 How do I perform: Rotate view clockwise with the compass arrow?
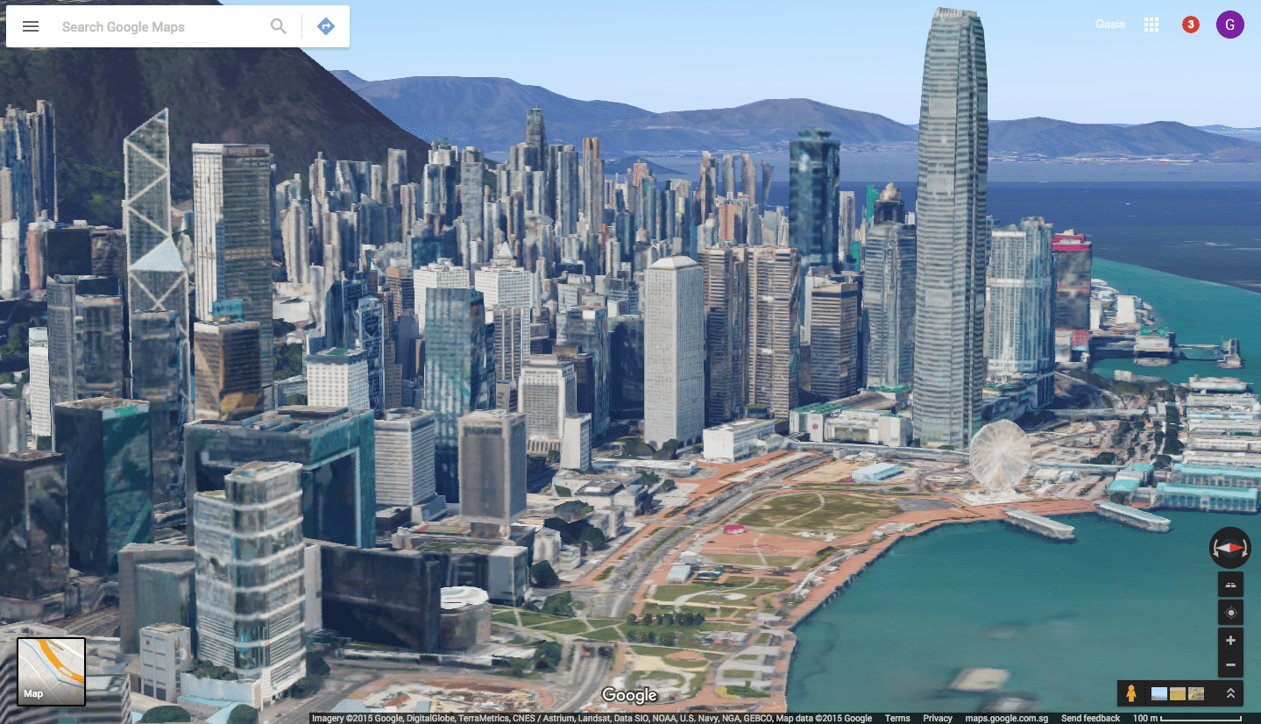pyautogui.click(x=1245, y=548)
